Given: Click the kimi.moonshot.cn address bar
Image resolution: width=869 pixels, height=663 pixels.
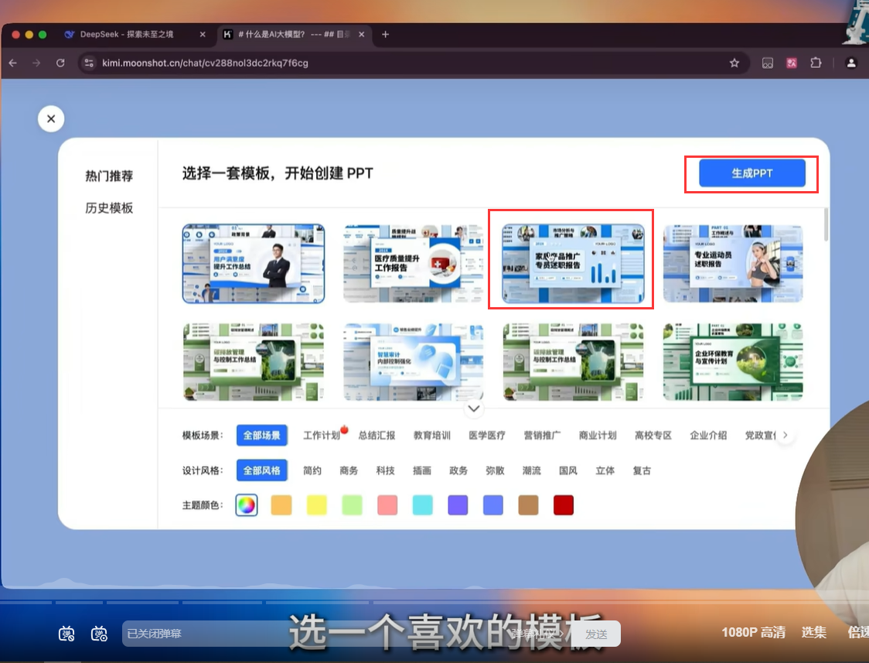Looking at the screenshot, I should 413,63.
